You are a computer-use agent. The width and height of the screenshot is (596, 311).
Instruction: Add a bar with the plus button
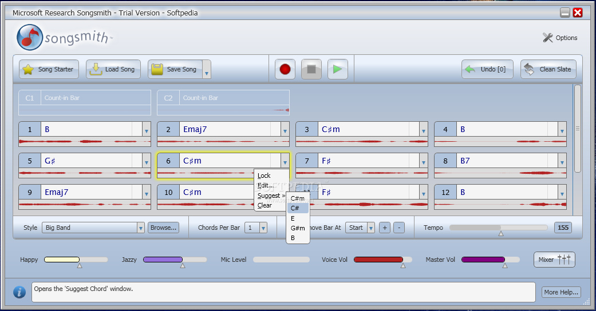[385, 228]
